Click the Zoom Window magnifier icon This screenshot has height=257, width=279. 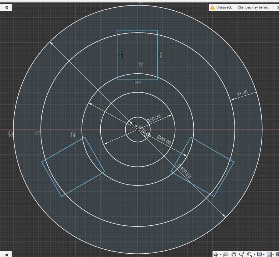pyautogui.click(x=250, y=254)
